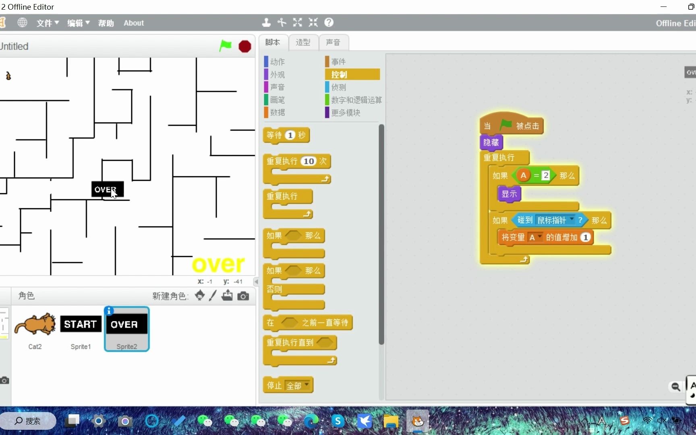This screenshot has width=696, height=435.
Task: Select the 侦测 (Sensing) category
Action: [338, 87]
